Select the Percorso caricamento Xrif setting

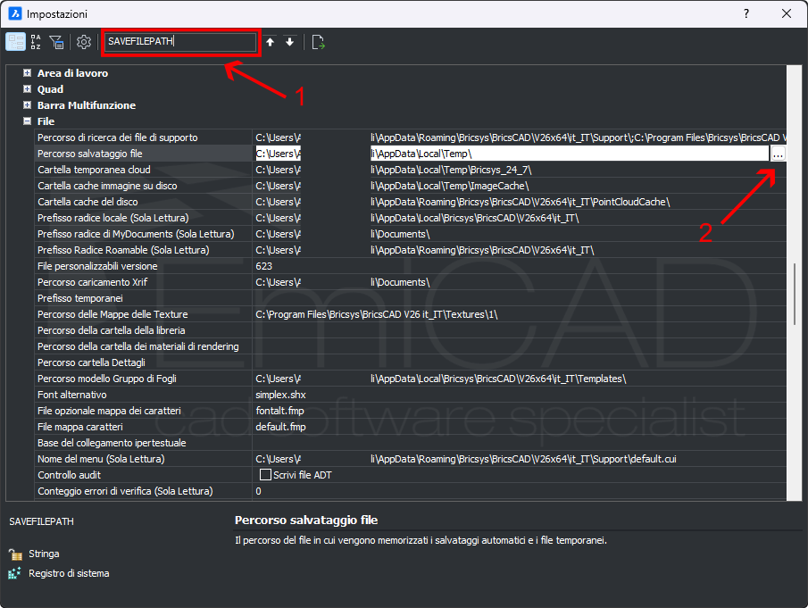93,282
